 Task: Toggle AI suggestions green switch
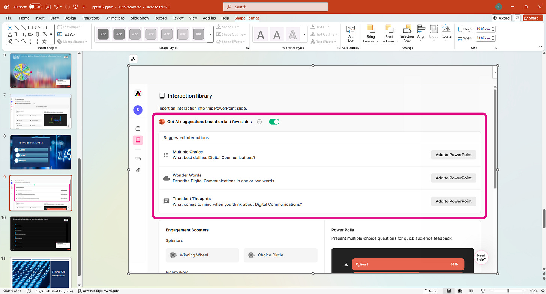pyautogui.click(x=274, y=122)
